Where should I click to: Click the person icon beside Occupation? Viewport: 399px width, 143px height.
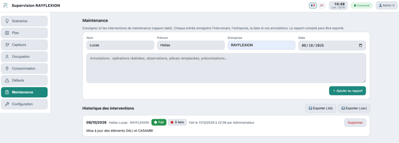tap(7, 57)
